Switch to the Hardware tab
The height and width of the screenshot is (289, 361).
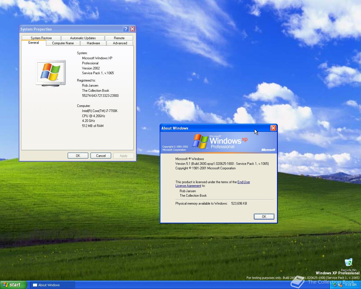pos(93,43)
